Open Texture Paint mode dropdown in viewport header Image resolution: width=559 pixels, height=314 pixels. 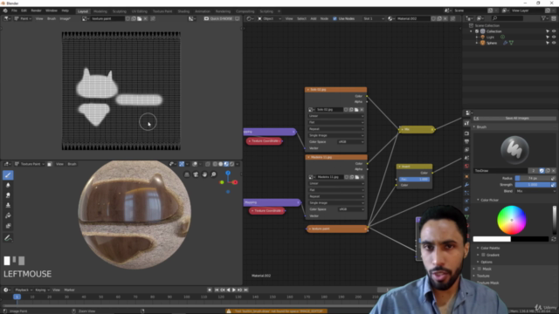(x=30, y=164)
